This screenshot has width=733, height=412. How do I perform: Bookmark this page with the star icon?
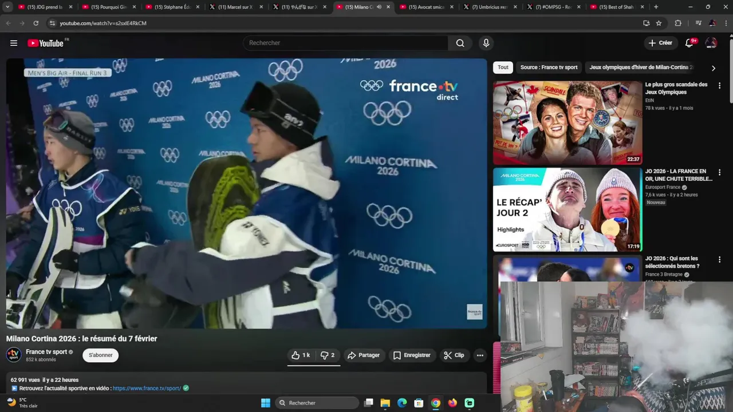pyautogui.click(x=659, y=23)
